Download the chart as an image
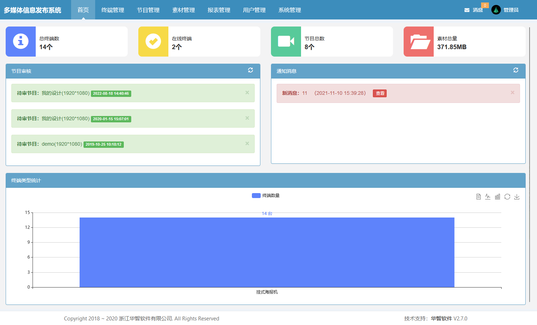Image resolution: width=537 pixels, height=325 pixels. click(517, 197)
